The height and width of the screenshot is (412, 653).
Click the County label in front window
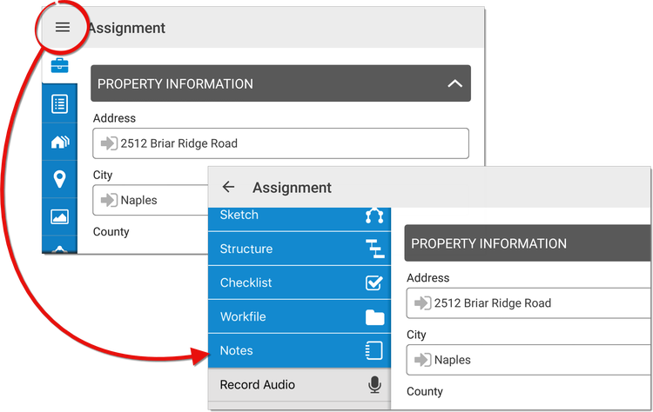[x=424, y=391]
